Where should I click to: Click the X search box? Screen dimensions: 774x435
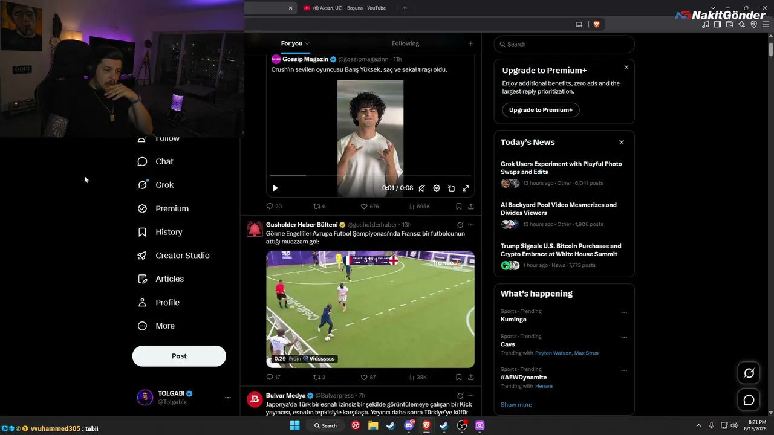[564, 44]
